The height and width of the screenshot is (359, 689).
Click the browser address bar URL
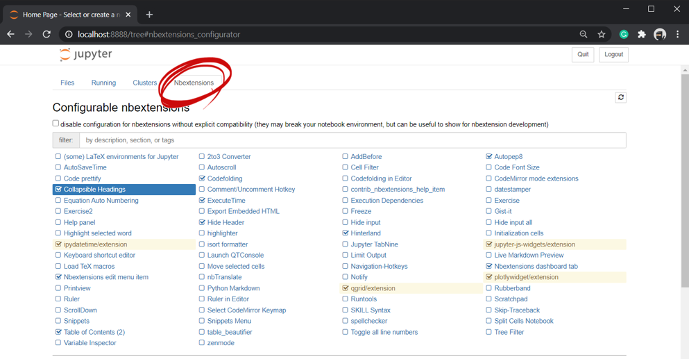point(159,34)
